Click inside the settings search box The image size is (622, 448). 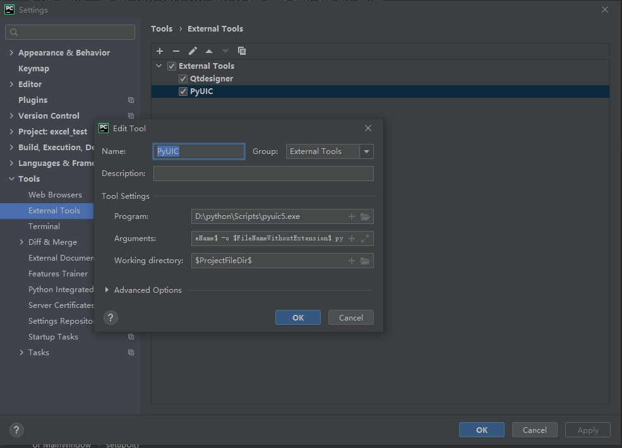pos(69,32)
